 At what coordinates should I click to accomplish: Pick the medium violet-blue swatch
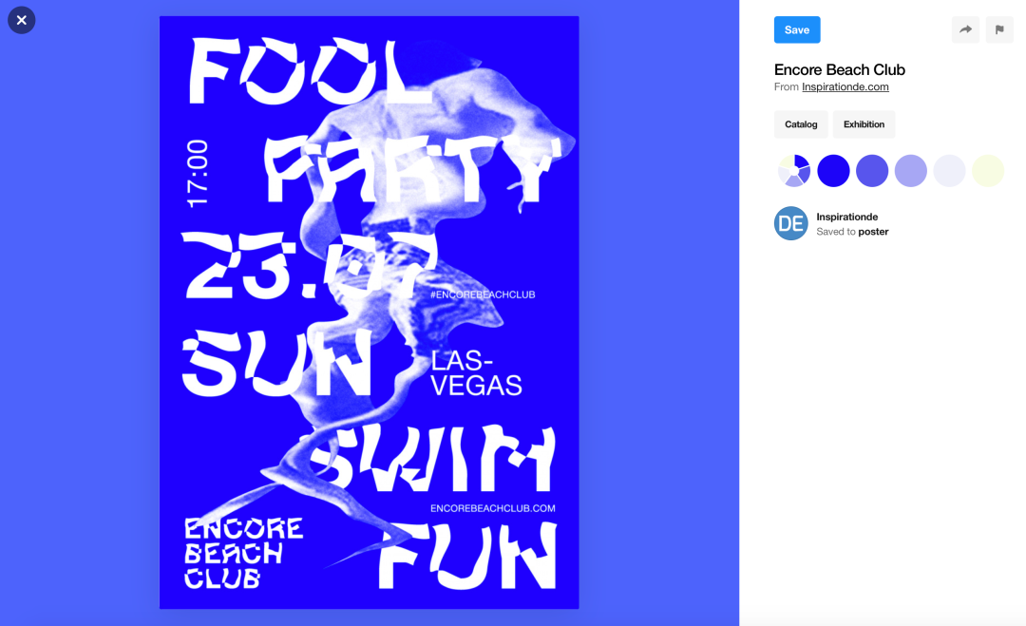872,171
